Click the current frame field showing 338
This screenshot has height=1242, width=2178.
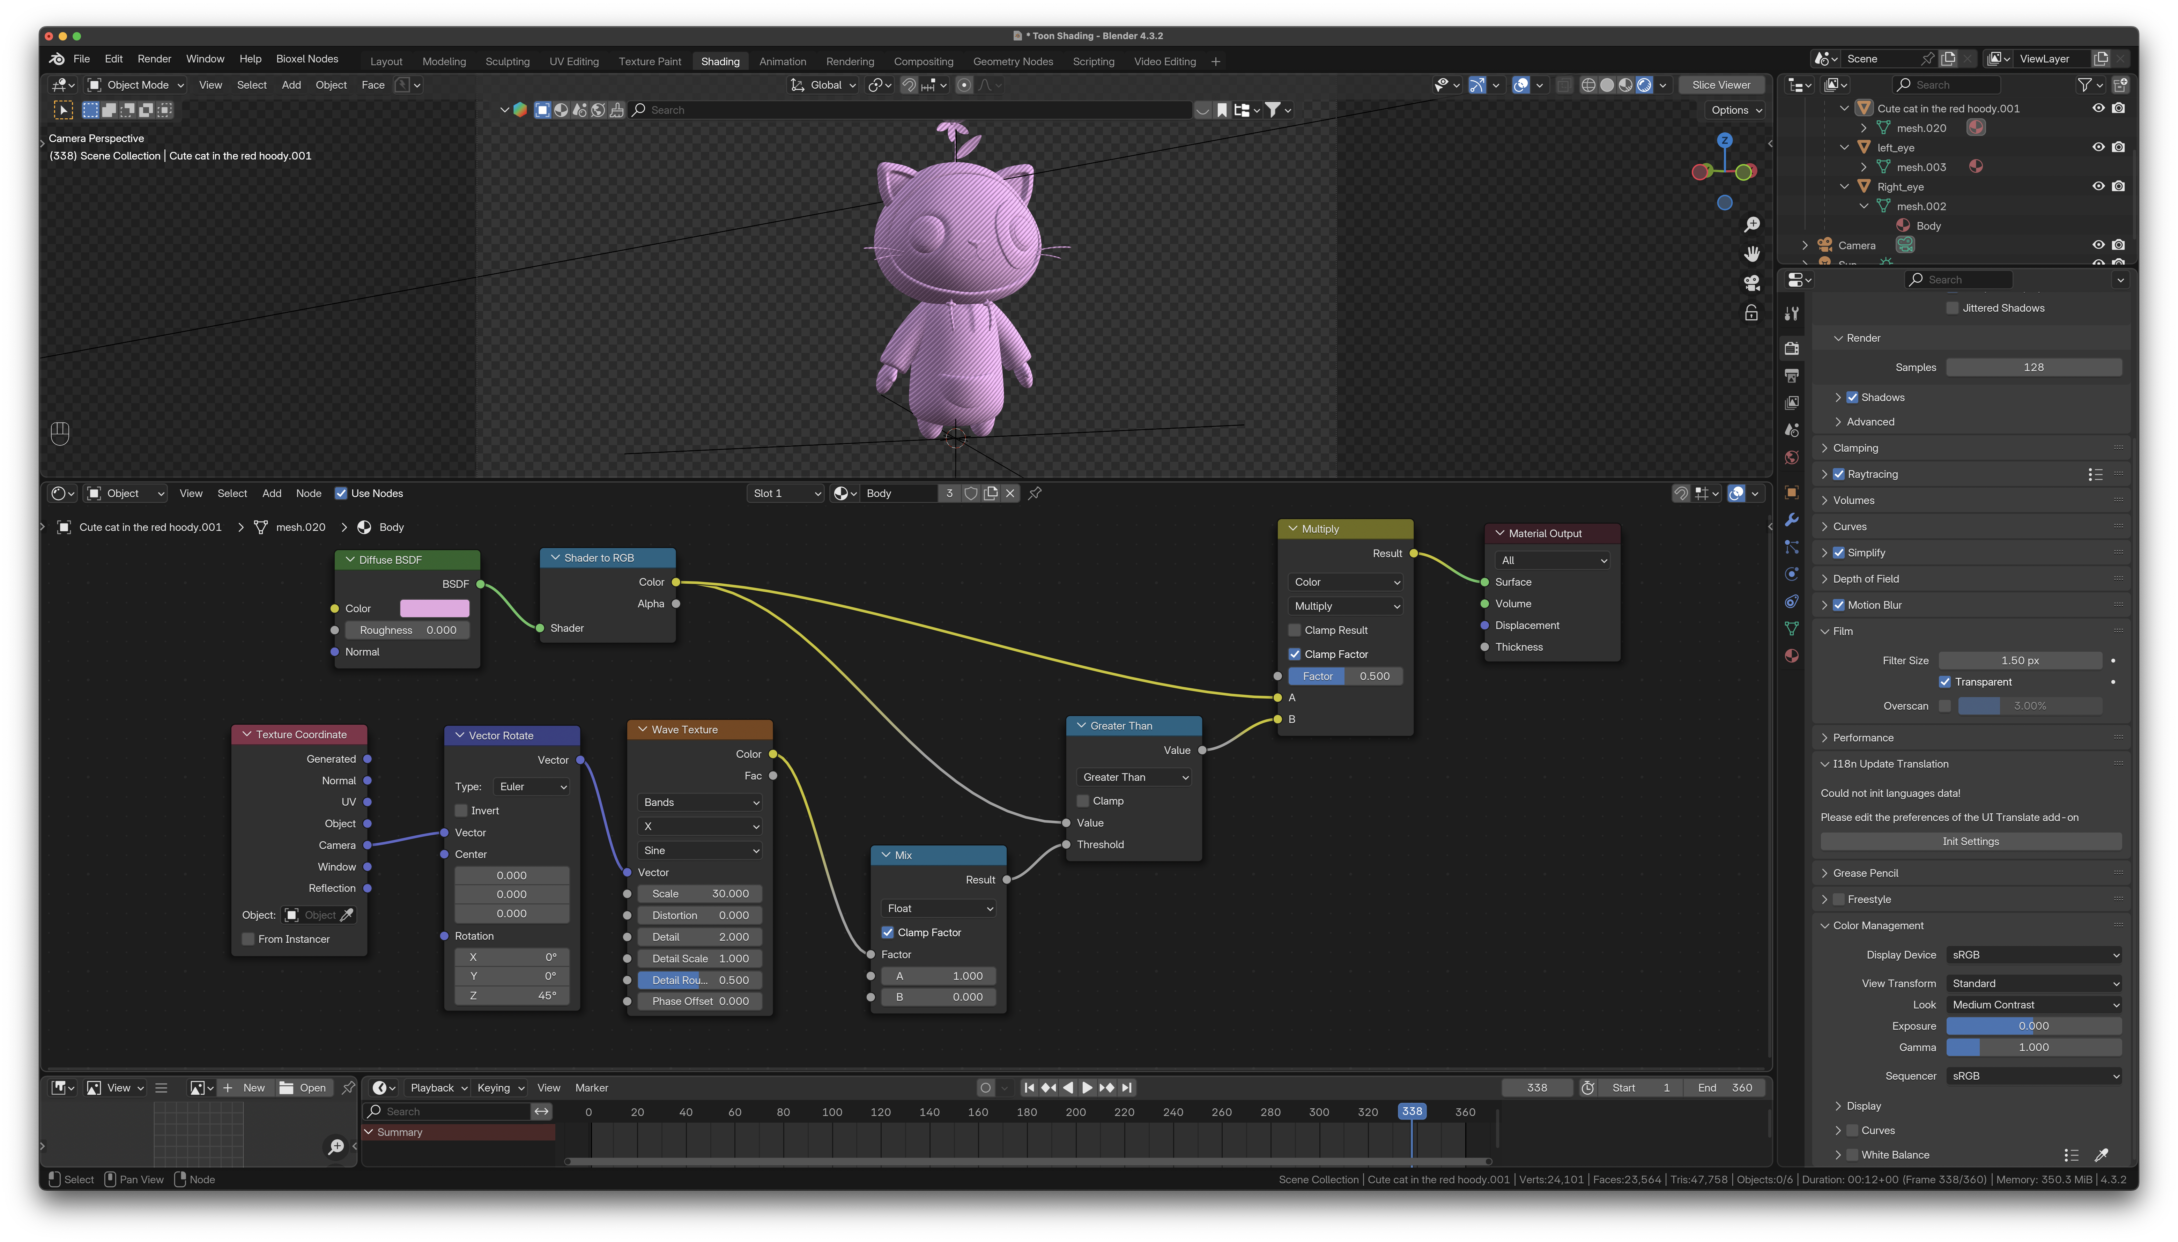(x=1537, y=1088)
